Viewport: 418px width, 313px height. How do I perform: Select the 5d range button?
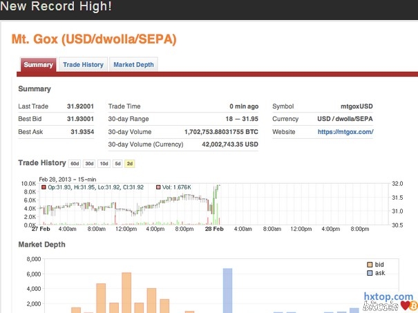coord(117,164)
